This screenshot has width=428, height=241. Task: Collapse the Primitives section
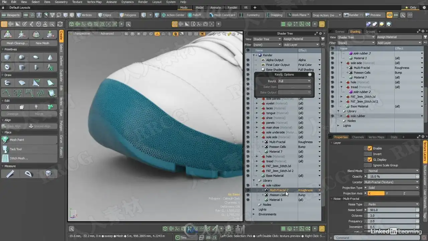coord(3,50)
